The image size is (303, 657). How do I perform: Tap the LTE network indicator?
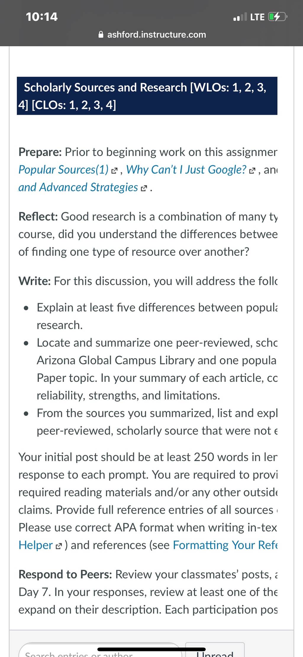point(257,17)
